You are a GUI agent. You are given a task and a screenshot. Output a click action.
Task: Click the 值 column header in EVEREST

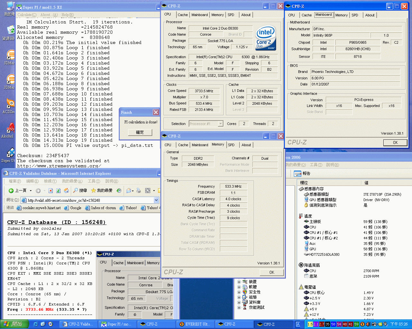pos(386,182)
